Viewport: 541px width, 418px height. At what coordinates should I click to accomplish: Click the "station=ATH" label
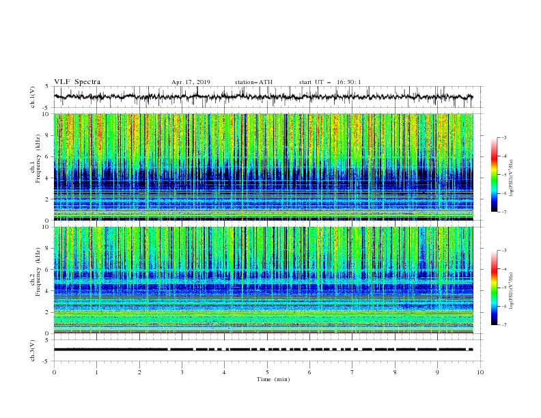click(x=253, y=82)
